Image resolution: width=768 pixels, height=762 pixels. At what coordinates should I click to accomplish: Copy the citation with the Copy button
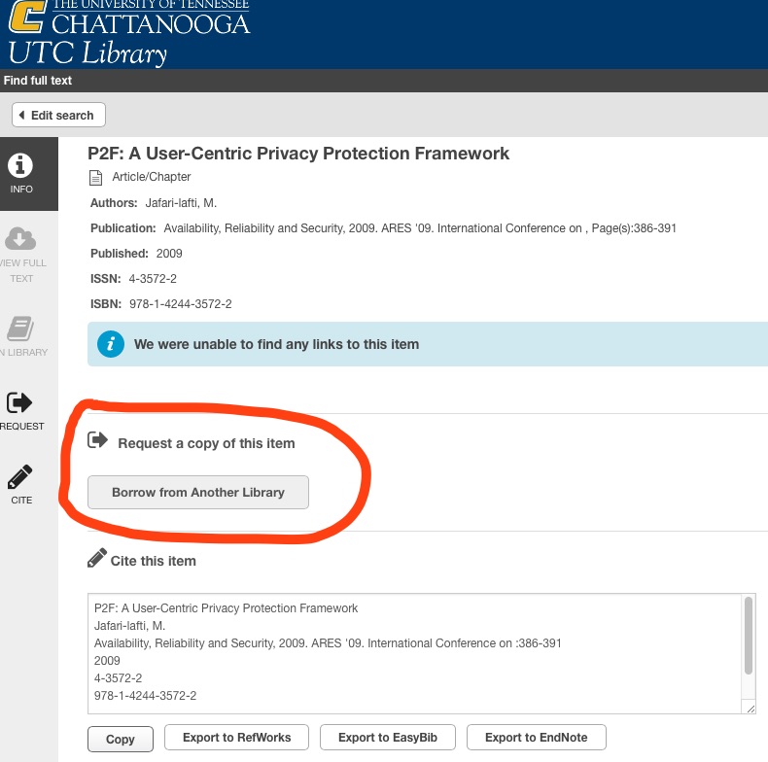(120, 739)
